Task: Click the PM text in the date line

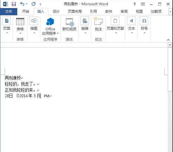Action: [x=46, y=96]
